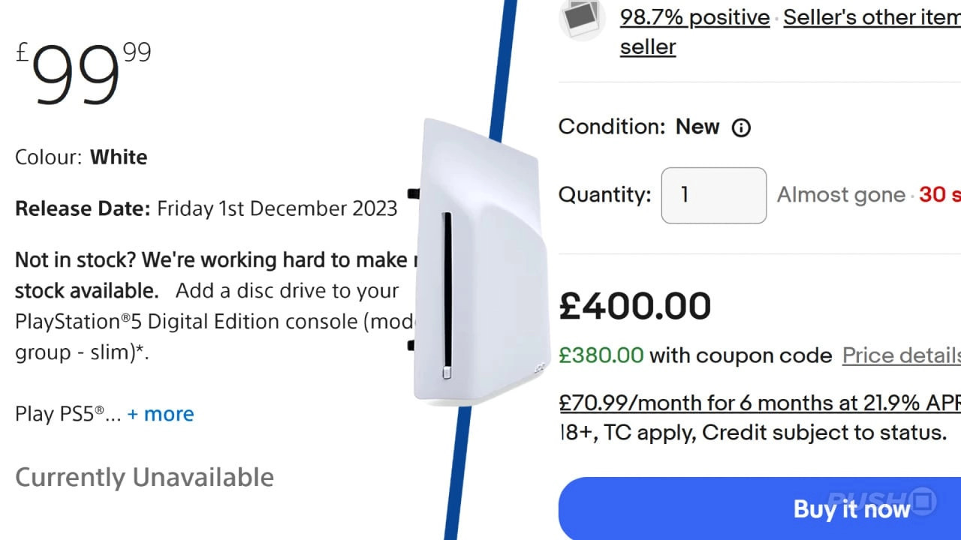
Task: Click the Buy it now button
Action: pyautogui.click(x=851, y=508)
